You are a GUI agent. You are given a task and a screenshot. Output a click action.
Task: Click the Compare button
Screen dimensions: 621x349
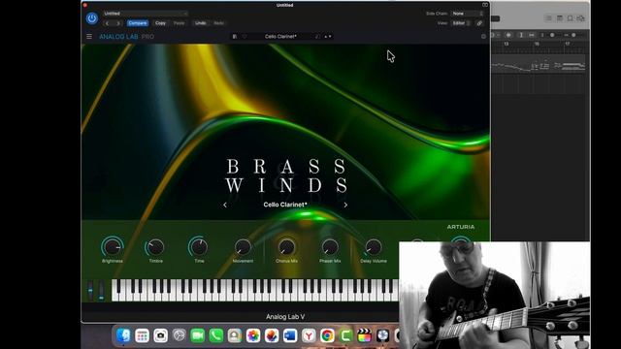click(x=138, y=23)
